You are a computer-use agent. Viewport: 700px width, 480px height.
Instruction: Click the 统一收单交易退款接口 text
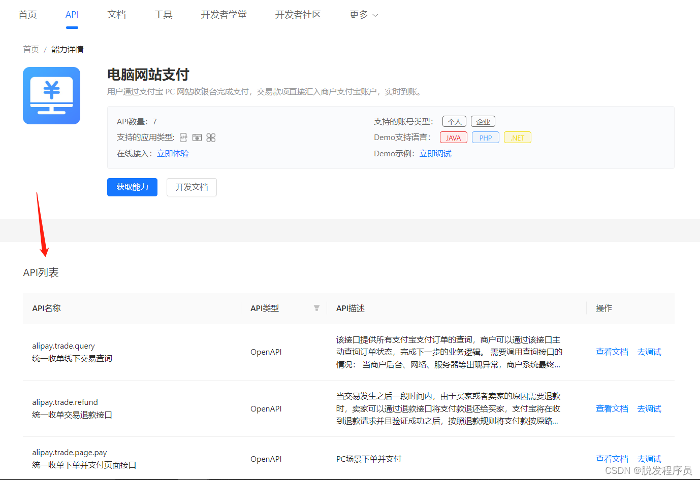pos(72,415)
